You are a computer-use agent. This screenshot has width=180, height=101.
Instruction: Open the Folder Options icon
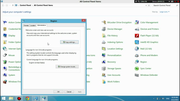5,42
